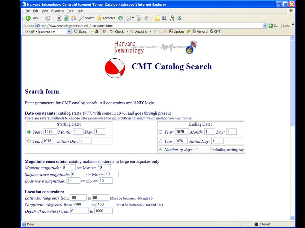Click the Back navigation button
305x228 pixels.
(32, 18)
